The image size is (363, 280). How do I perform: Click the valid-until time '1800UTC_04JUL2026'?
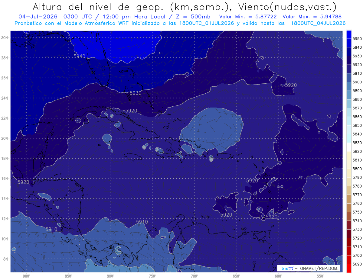click(x=318, y=23)
